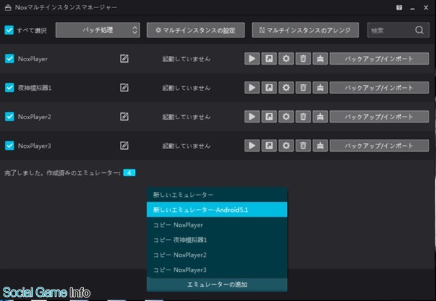Click the 夜神模拟器1 instance name
436x301 pixels.
pyautogui.click(x=35, y=88)
